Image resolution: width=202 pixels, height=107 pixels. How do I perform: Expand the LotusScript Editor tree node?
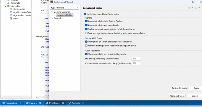pos(55,15)
